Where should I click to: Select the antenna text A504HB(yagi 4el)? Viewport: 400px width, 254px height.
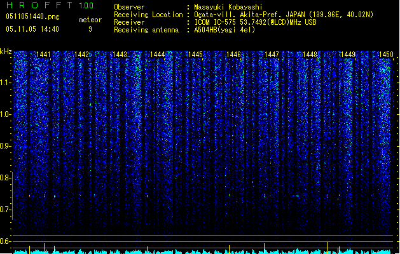[x=224, y=30]
